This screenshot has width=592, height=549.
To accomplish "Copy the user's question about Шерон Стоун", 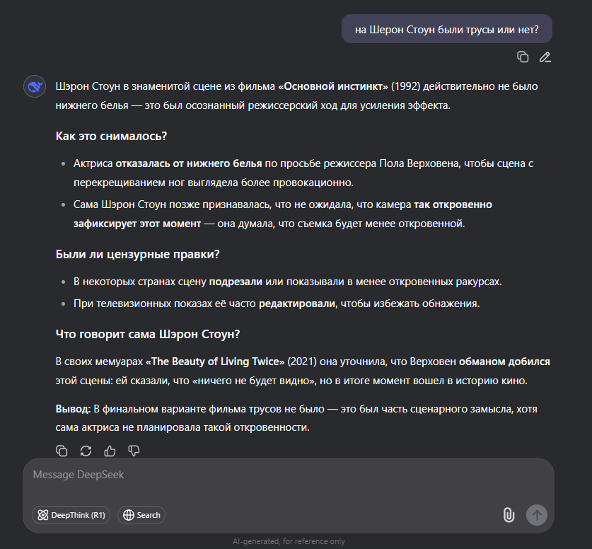I will coord(523,57).
